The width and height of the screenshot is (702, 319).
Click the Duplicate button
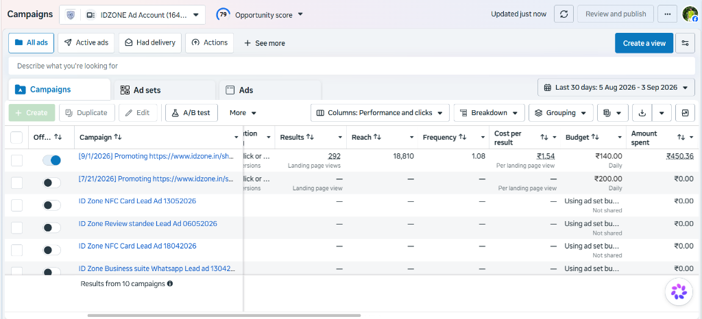point(87,113)
